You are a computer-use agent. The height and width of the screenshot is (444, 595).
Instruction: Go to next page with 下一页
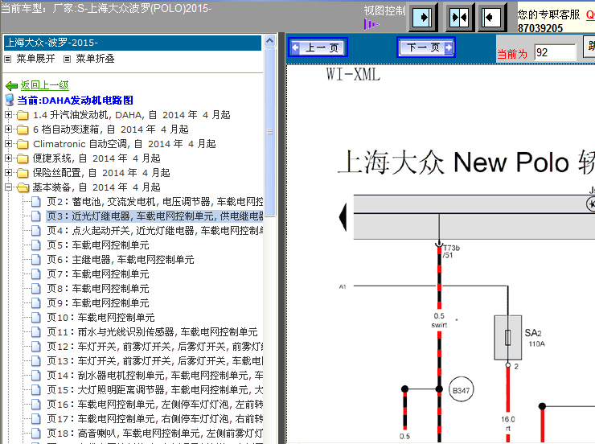coord(426,47)
